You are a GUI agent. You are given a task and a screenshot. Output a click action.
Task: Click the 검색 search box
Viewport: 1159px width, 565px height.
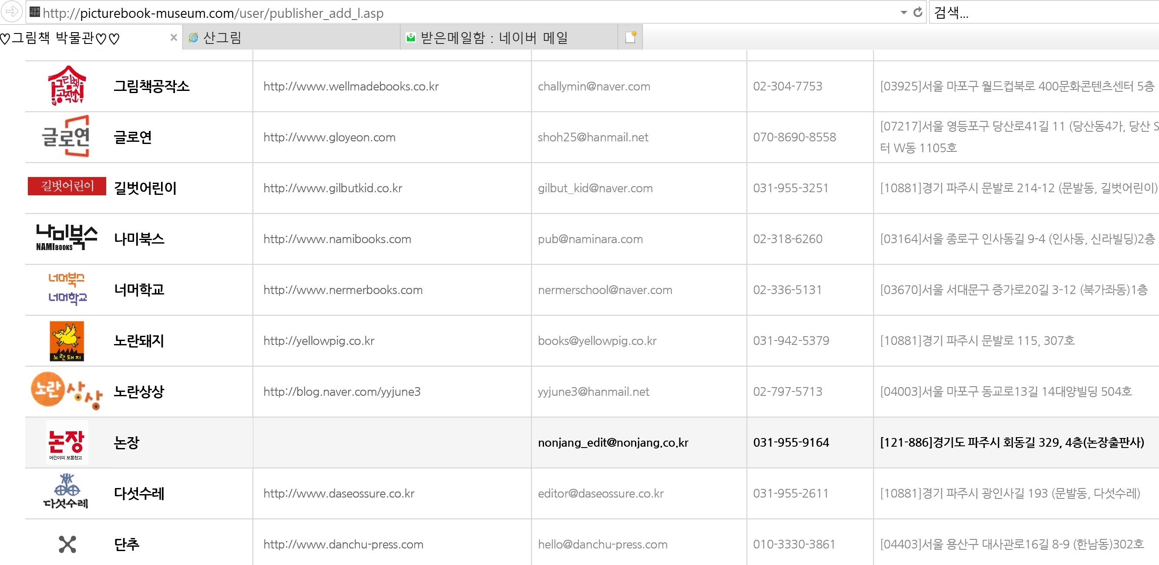click(x=1044, y=13)
